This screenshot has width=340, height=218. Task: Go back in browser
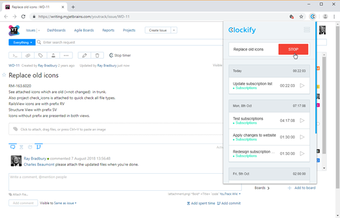click(6, 16)
